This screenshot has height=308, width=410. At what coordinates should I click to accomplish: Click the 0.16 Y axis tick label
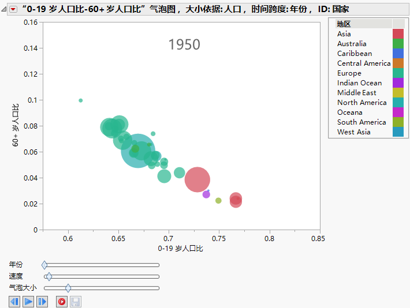[x=31, y=22]
